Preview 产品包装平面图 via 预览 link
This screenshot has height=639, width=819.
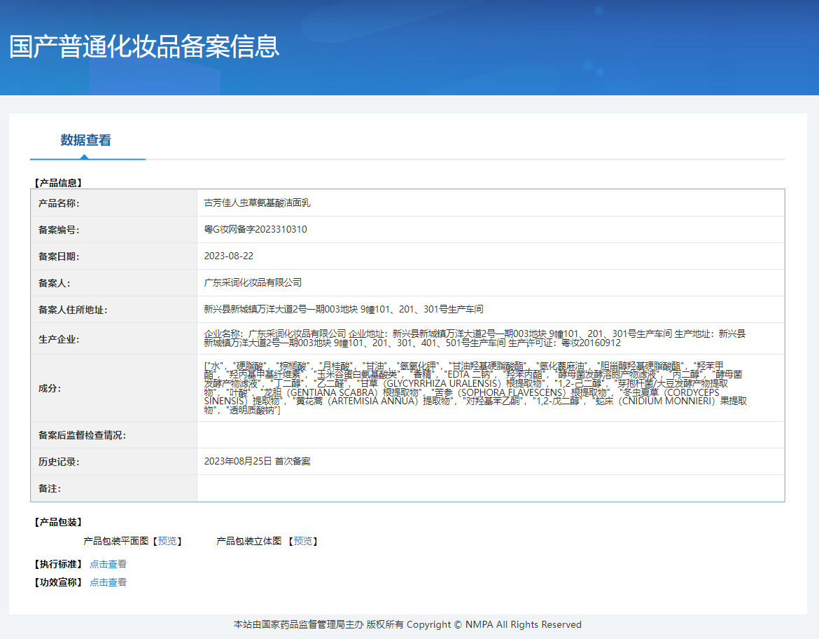(x=167, y=541)
